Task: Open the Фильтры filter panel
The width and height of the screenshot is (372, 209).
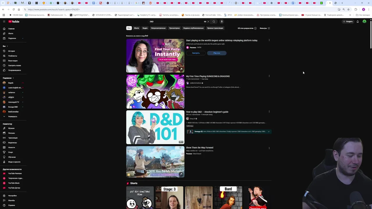Action: point(265,28)
